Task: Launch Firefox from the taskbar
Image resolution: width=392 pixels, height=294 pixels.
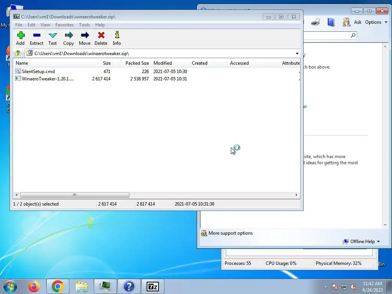Action: (x=34, y=286)
